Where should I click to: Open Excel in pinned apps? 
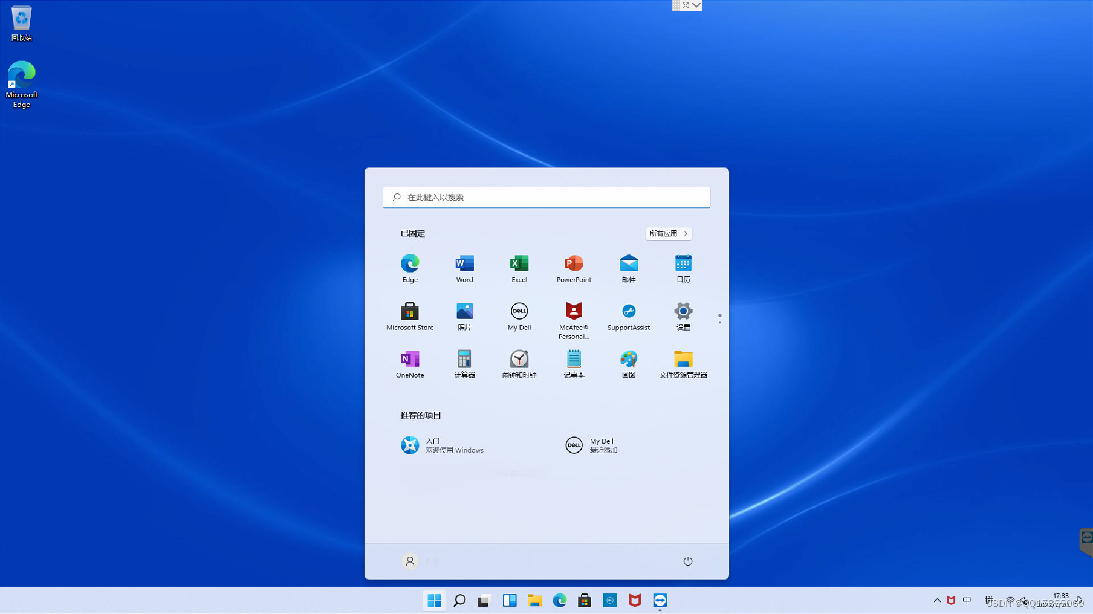coord(519,268)
